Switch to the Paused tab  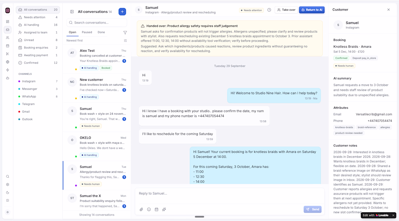87,32
